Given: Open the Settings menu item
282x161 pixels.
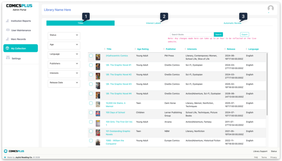Looking at the screenshot, I should pyautogui.click(x=16, y=58).
